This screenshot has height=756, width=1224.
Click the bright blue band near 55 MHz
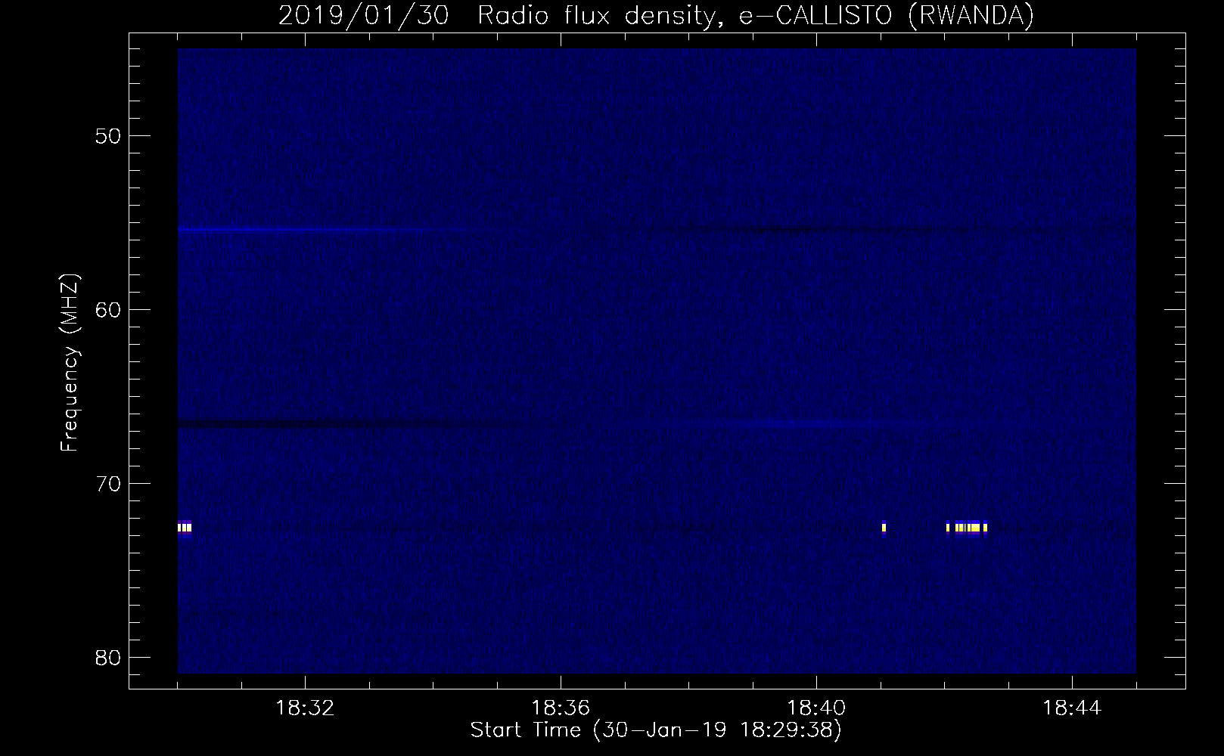click(x=303, y=229)
